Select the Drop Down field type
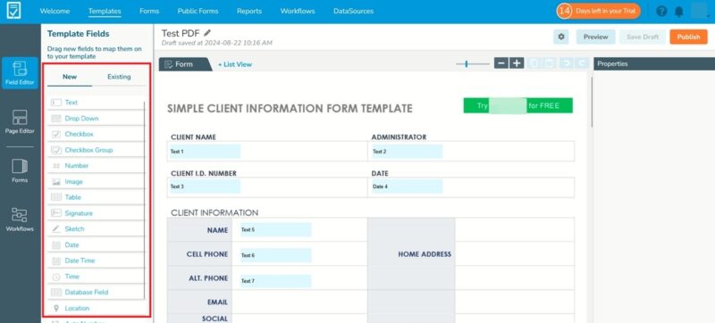 [96, 119]
